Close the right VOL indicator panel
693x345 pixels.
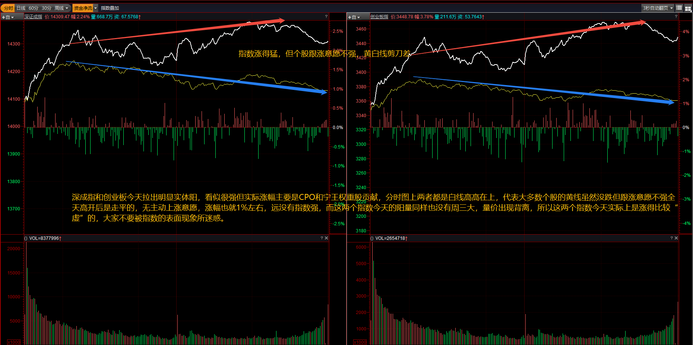(676, 238)
